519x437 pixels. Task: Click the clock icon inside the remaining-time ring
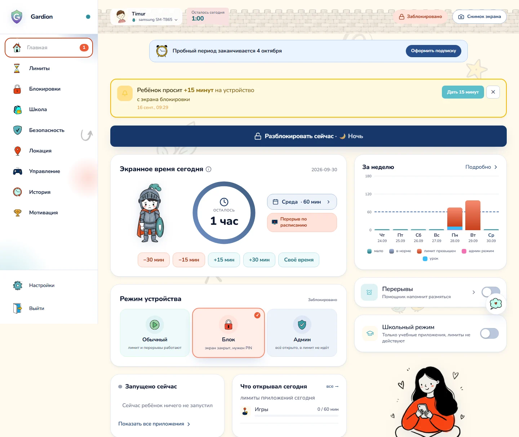224,202
